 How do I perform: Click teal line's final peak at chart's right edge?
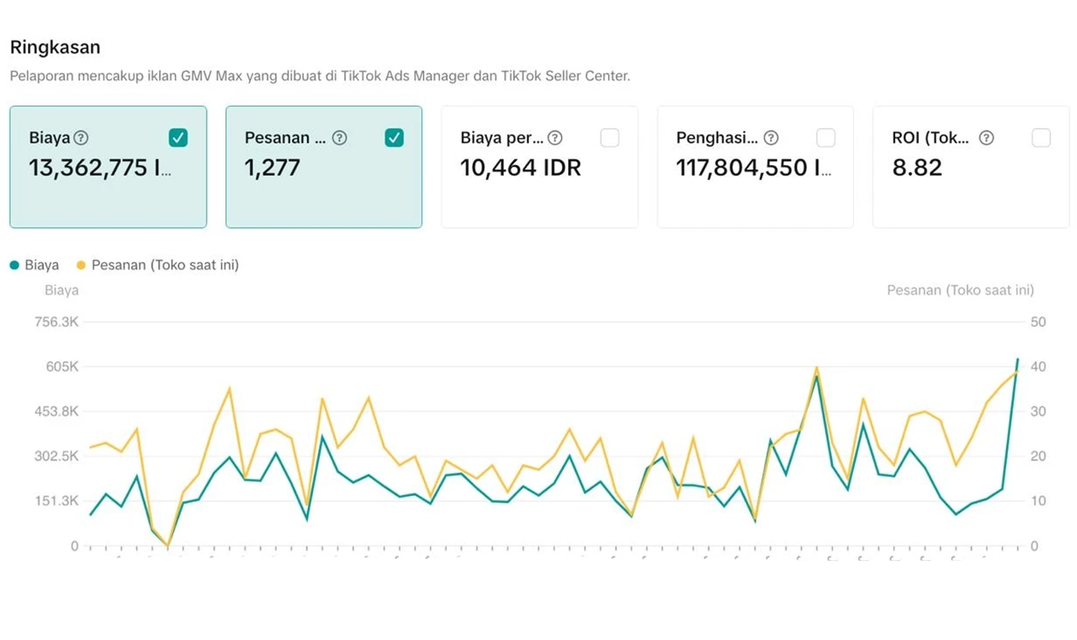[x=1017, y=360]
